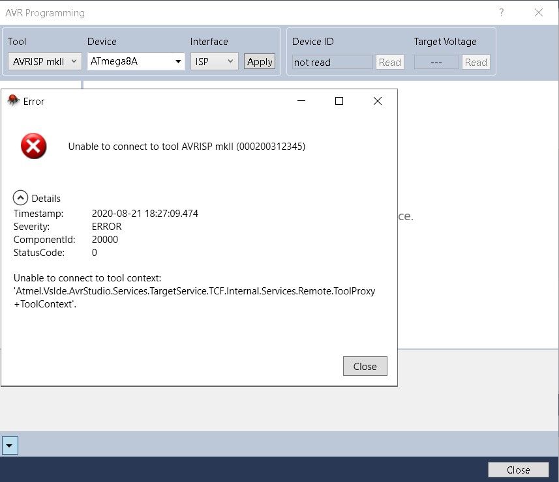Image resolution: width=559 pixels, height=482 pixels.
Task: Click the X icon on Error dialog
Action: click(378, 101)
